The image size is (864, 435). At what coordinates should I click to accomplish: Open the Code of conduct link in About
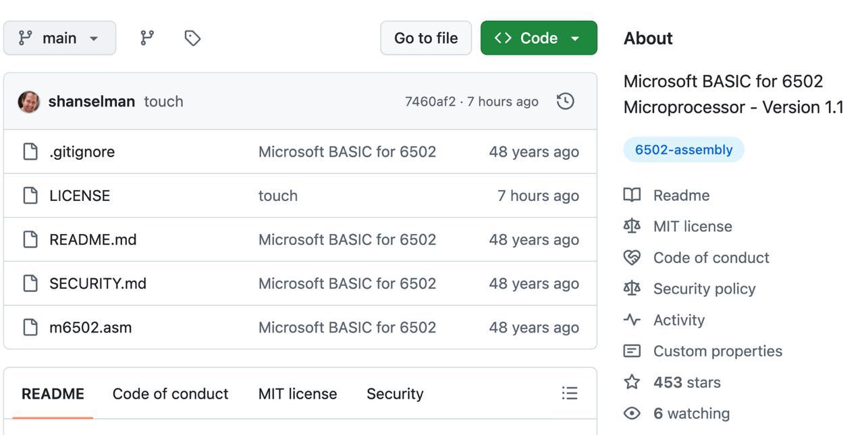click(711, 258)
